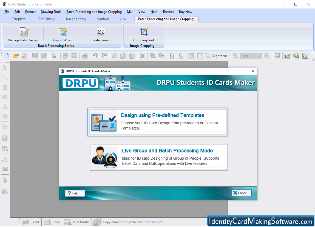Open the image library books icon
Screen dimensions: 315x227
pyautogui.click(x=5, y=148)
